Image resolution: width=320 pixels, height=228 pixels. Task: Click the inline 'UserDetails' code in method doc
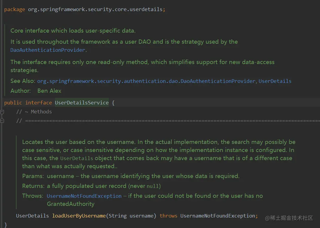coord(76,158)
